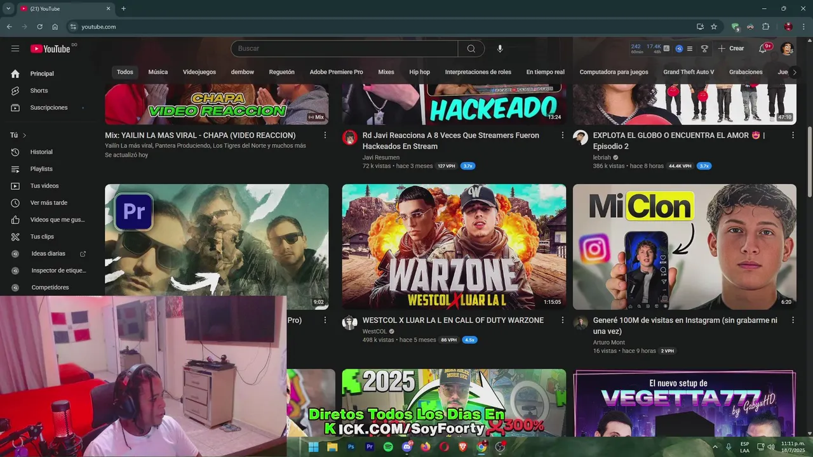Open the three-line list icon near trophy
Screen dimensions: 813x457
(690, 48)
